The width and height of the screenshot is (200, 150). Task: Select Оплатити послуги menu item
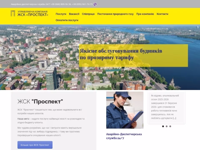(x=67, y=20)
